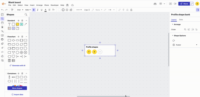Collapse the Shape Options section
The image size is (200, 97).
tap(172, 36)
